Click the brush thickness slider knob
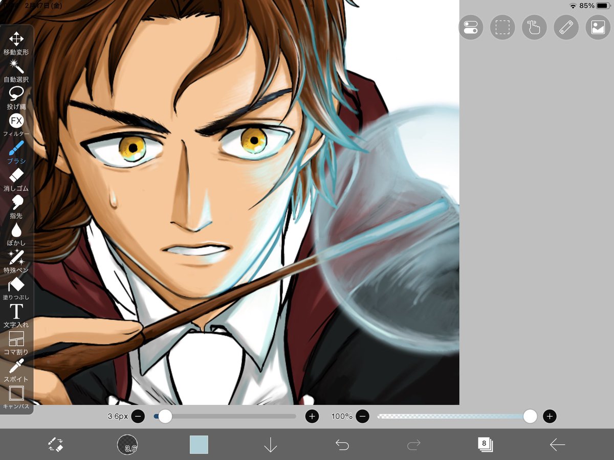The height and width of the screenshot is (460, 614). [x=165, y=416]
